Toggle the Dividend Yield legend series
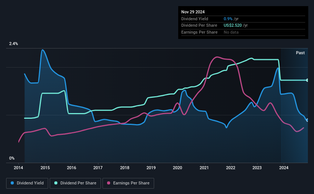The height and width of the screenshot is (194, 314). click(x=27, y=183)
